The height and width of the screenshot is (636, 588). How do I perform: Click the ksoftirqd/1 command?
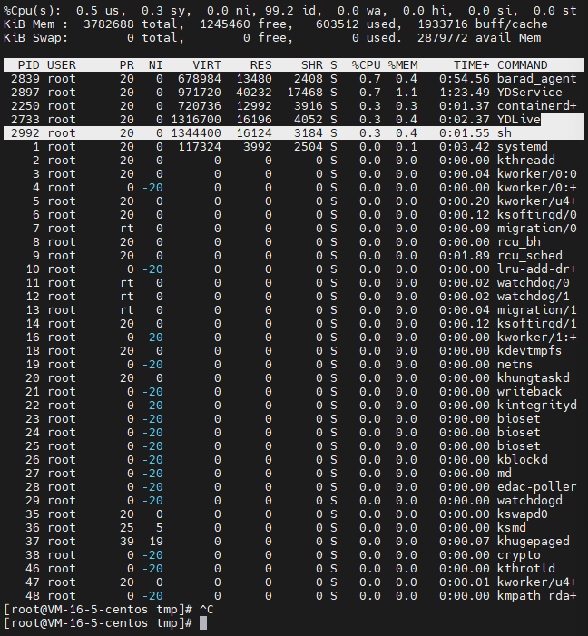pos(537,323)
